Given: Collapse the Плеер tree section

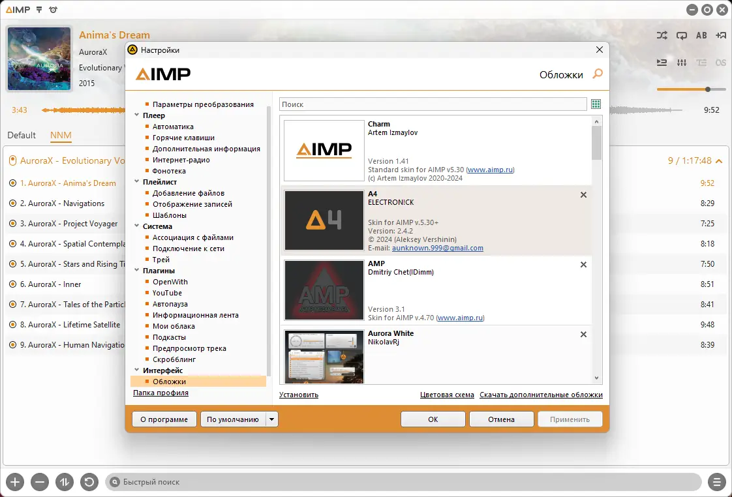Looking at the screenshot, I should 137,115.
